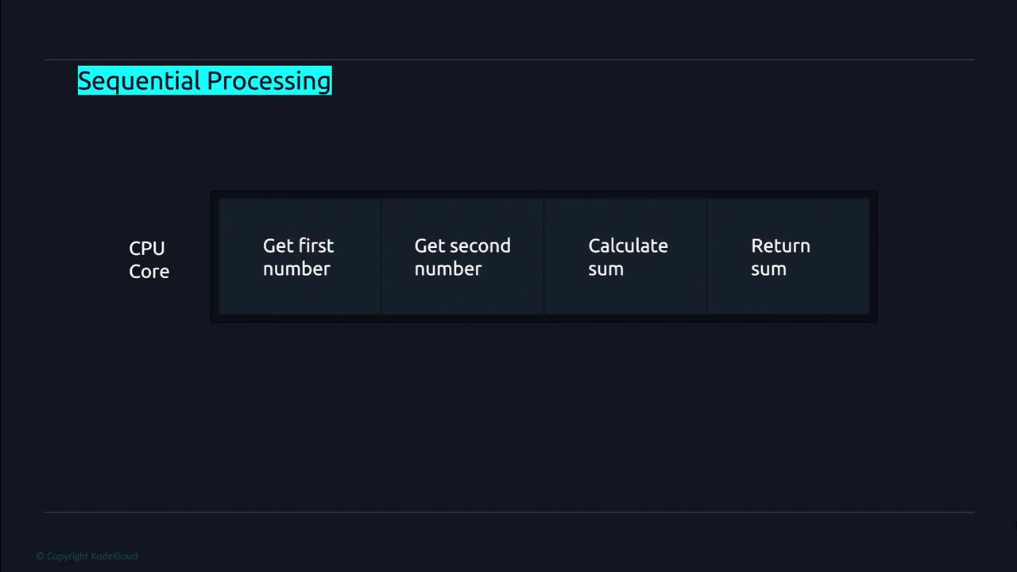Click the © symbol in the footer
Screen dimensions: 1017x572
click(x=40, y=556)
